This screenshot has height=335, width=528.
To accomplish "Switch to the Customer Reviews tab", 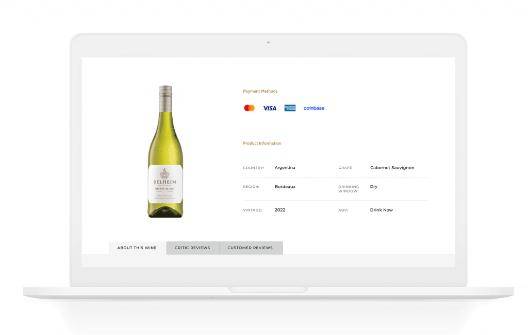I will [x=250, y=248].
